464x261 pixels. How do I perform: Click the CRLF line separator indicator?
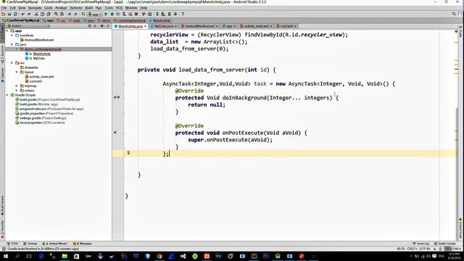point(412,249)
